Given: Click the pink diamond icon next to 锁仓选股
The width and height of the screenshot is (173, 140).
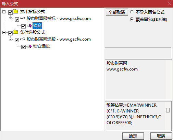Looking at the screenshot, I should pos(30,46).
